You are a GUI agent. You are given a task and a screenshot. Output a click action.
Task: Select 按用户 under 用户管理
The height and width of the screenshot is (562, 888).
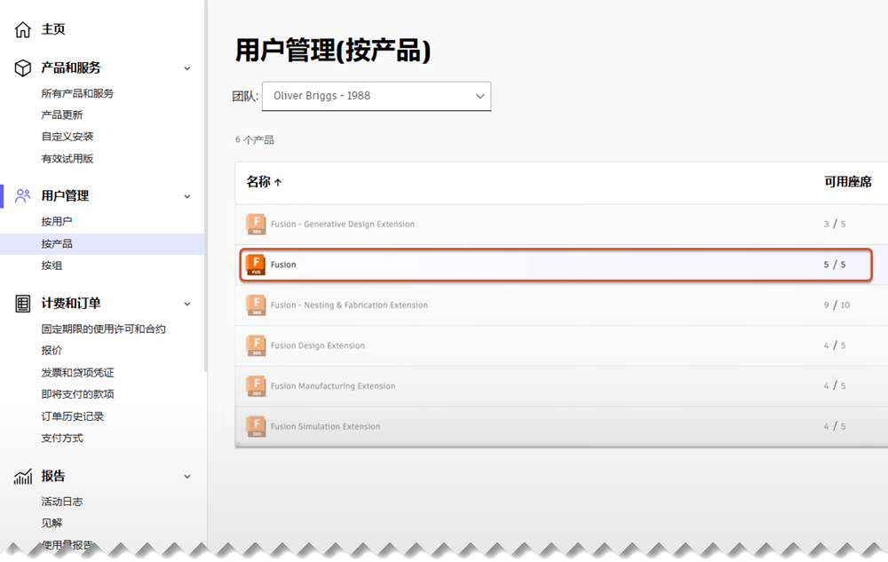(57, 221)
